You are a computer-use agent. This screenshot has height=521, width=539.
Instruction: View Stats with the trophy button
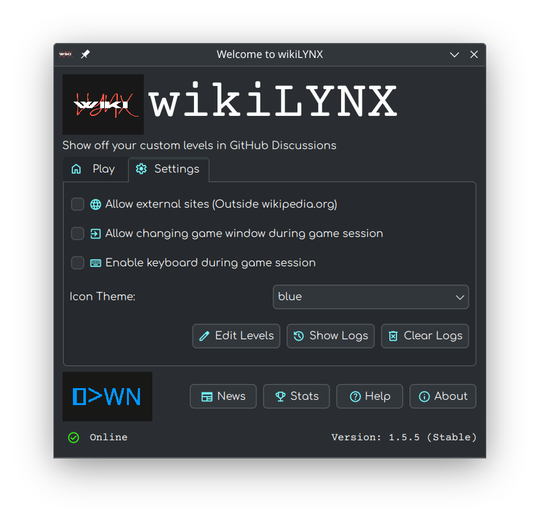click(296, 396)
